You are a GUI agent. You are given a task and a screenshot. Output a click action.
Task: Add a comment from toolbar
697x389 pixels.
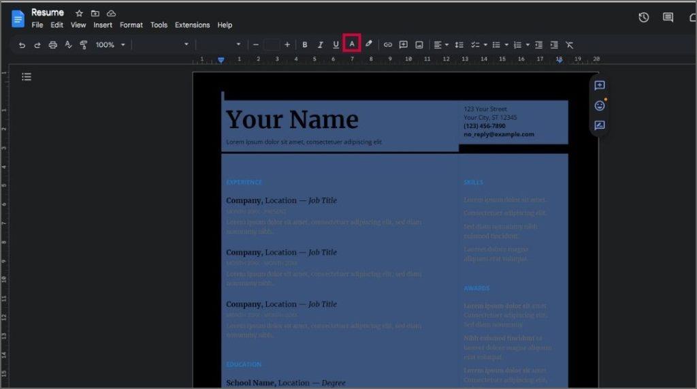(x=403, y=44)
